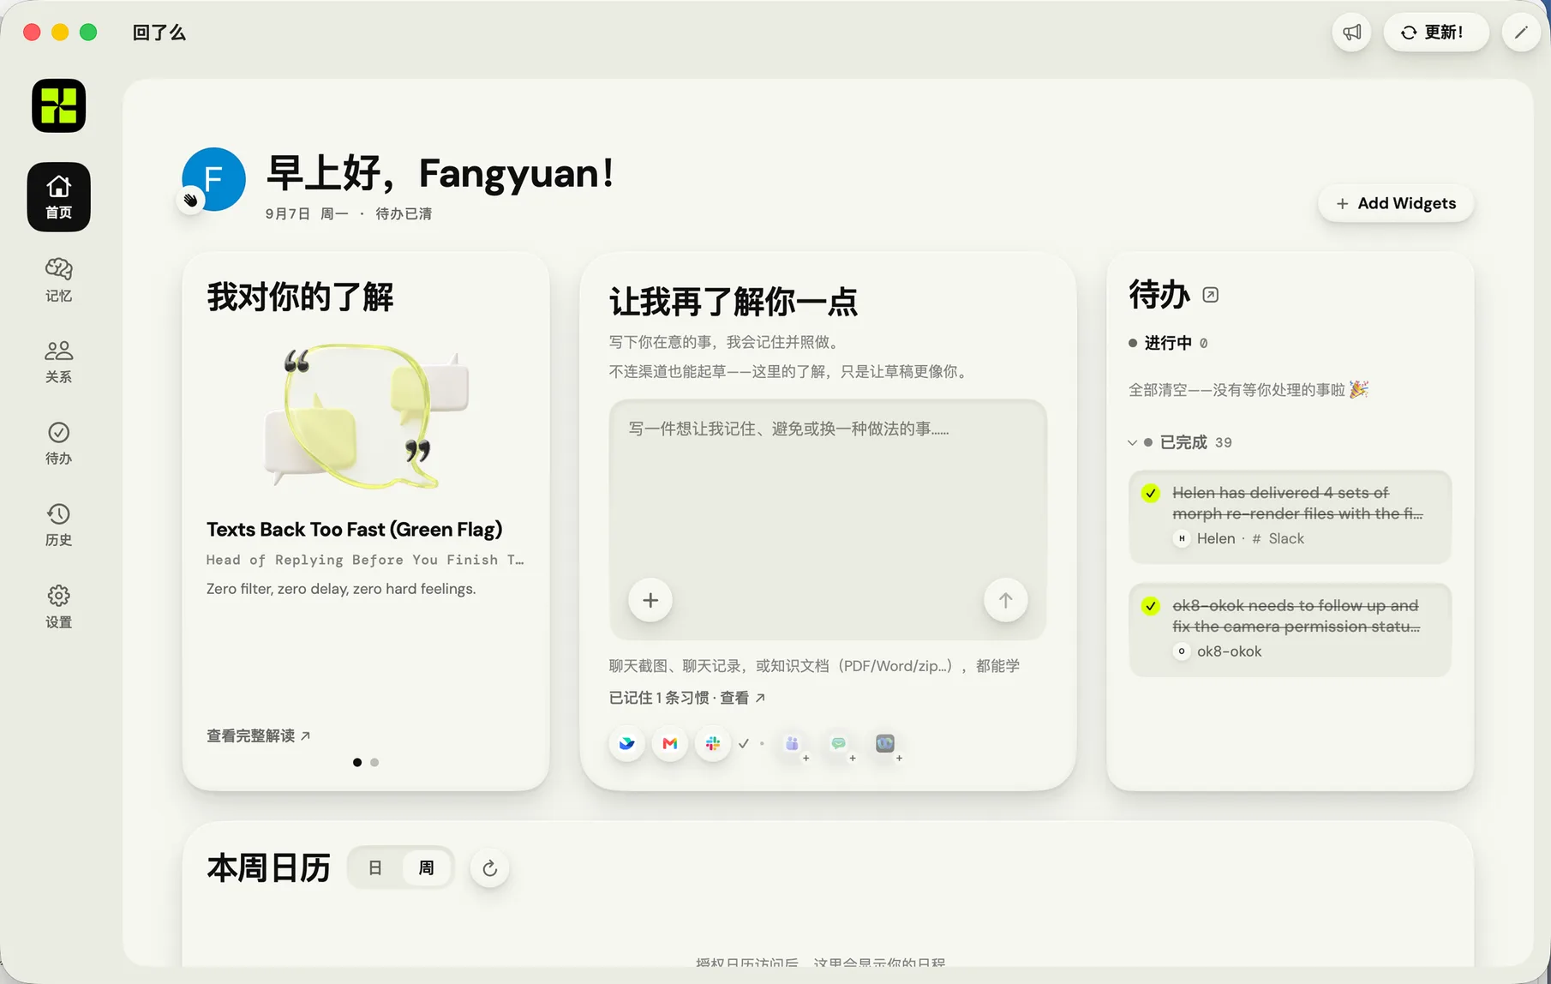This screenshot has width=1551, height=984.
Task: Open the 查看 habits link
Action: (742, 698)
